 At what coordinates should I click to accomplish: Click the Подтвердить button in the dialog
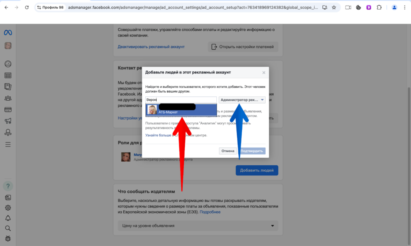252,150
